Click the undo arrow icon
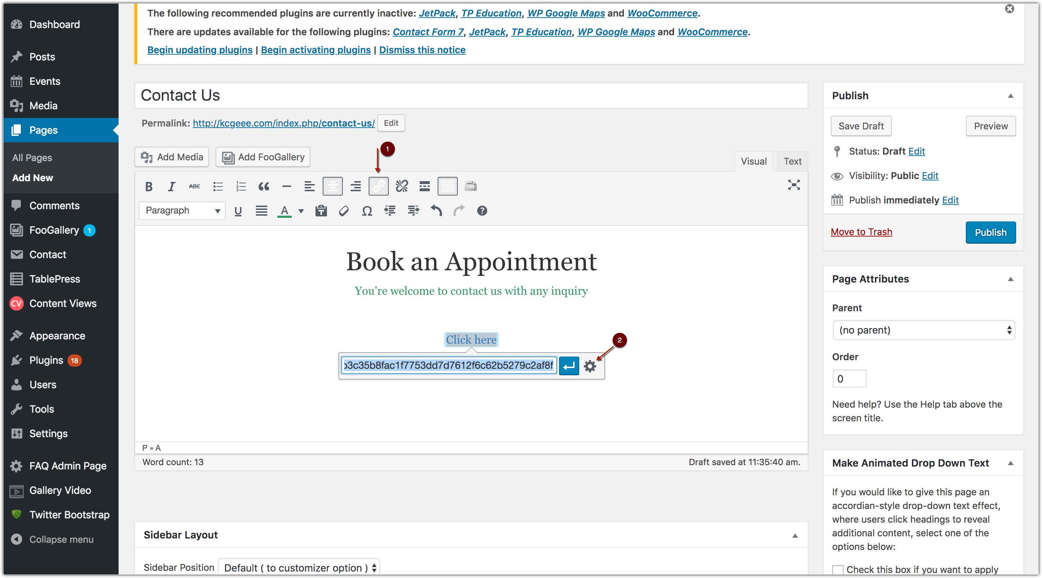This screenshot has width=1042, height=578. click(436, 211)
